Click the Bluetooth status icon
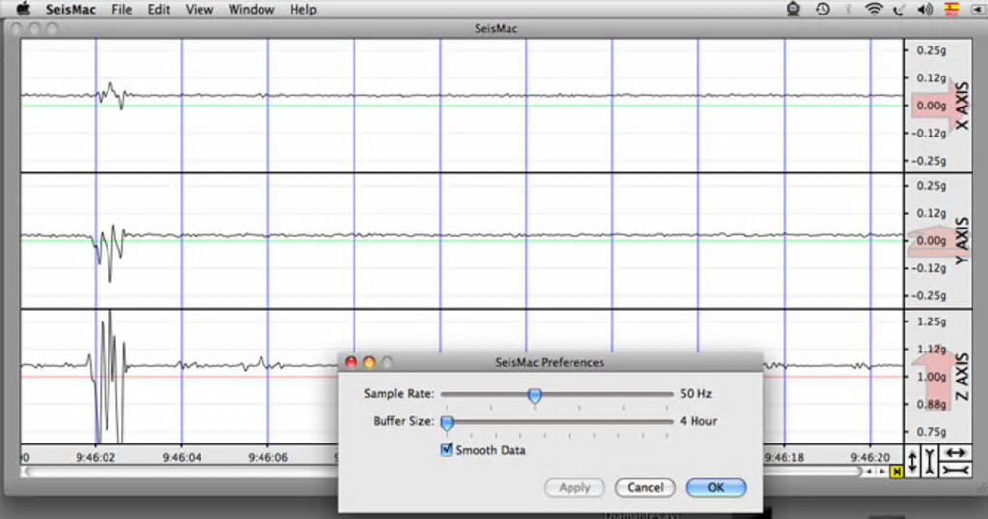The height and width of the screenshot is (519, 988). pyautogui.click(x=849, y=9)
